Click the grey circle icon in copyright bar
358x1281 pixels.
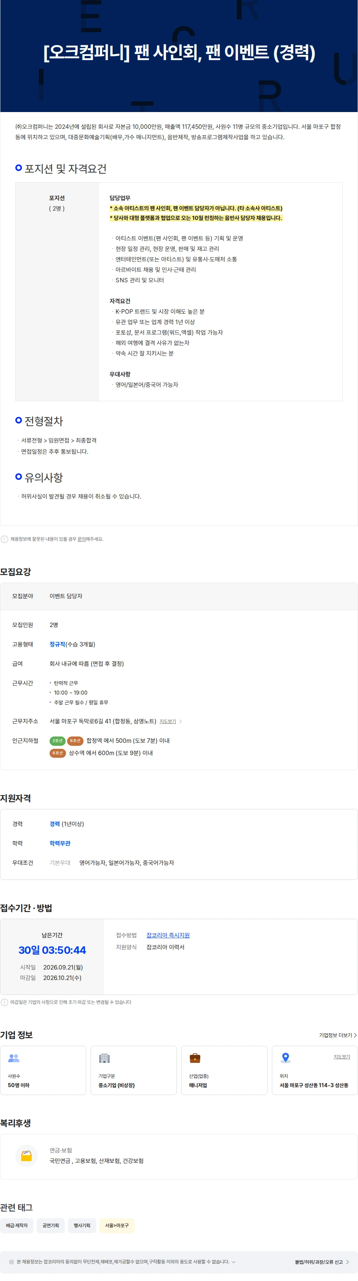[x=12, y=1262]
